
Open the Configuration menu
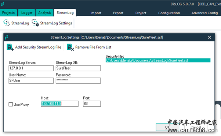(x=169, y=13)
